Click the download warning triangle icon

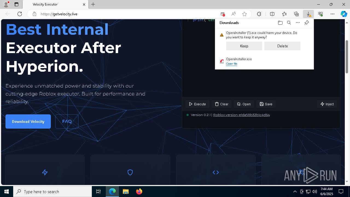[x=222, y=35]
